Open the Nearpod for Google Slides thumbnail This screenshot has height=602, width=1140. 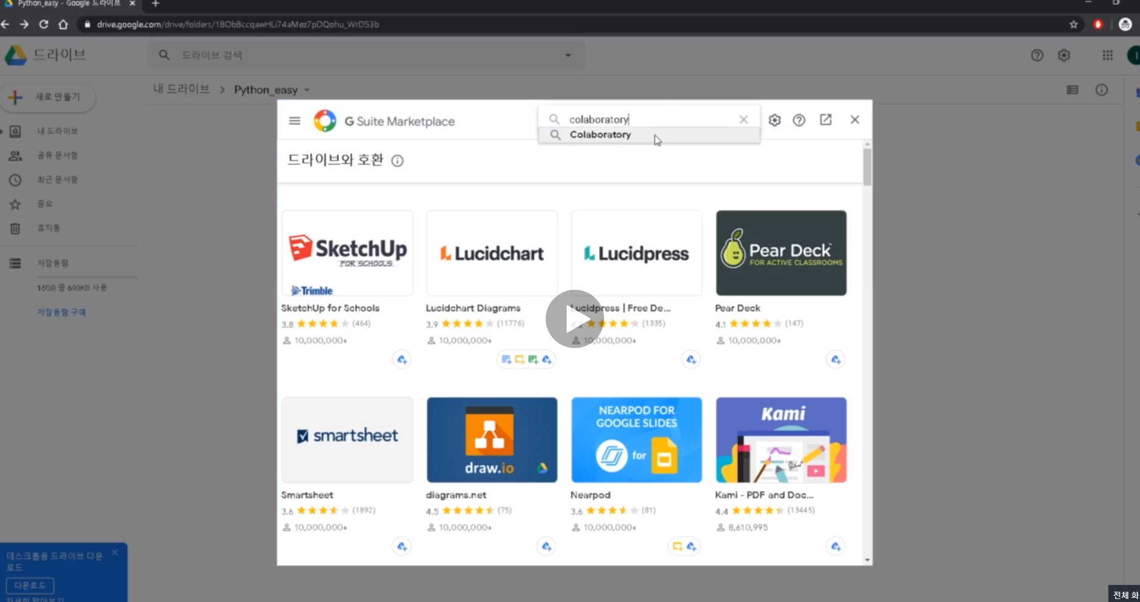pos(637,440)
